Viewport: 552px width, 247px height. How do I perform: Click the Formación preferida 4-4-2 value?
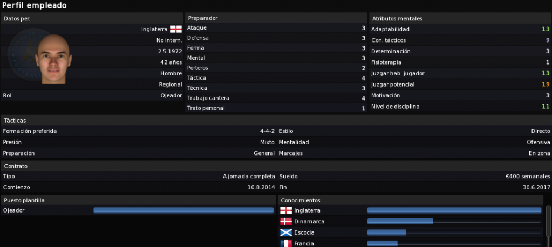tap(267, 131)
